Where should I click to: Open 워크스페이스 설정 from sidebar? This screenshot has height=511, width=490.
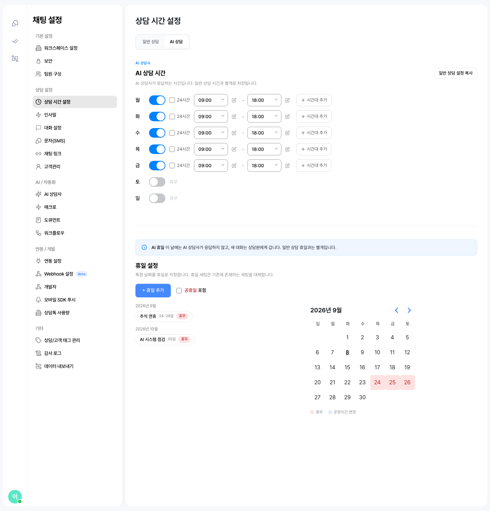tap(75, 48)
